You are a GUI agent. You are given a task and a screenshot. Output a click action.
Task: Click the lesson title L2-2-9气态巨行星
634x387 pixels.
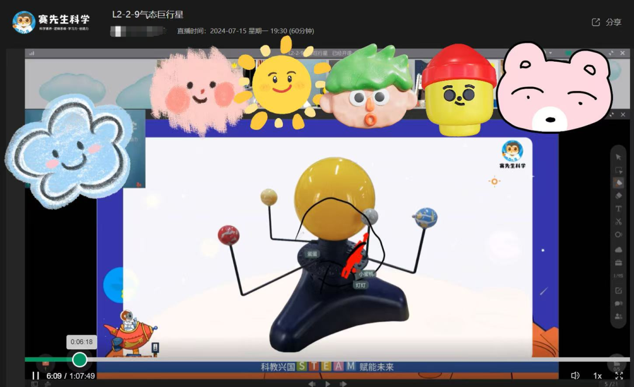147,15
